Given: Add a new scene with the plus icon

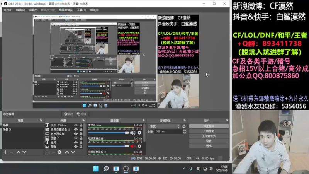Looking at the screenshot, I should pos(5,152).
